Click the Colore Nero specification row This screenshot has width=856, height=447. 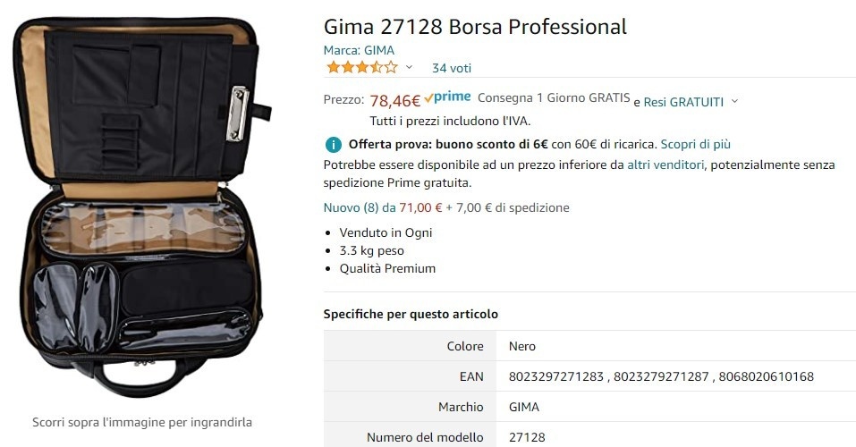(589, 346)
